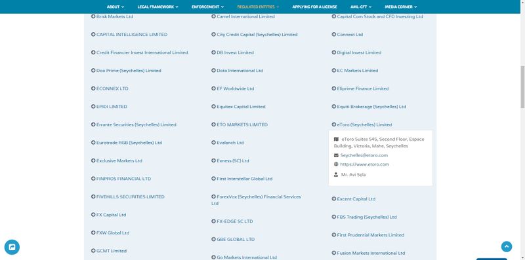
Task: Open the MEDIA CORNER menu
Action: [x=401, y=7]
